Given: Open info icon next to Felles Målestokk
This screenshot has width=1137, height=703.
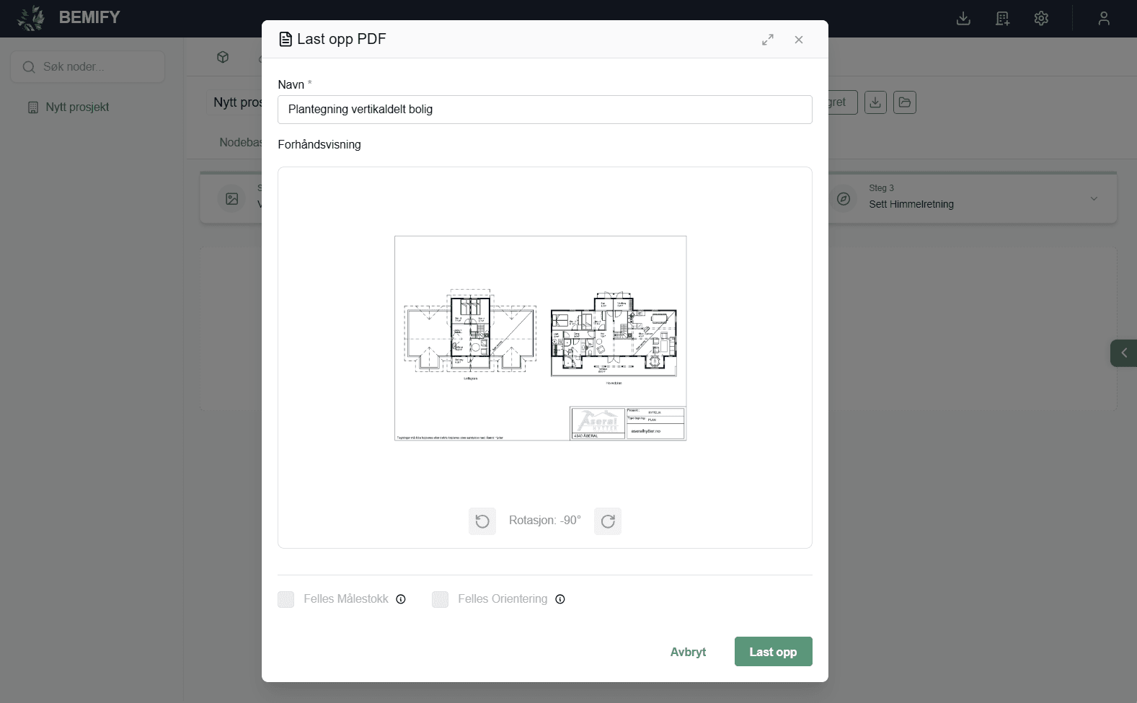Looking at the screenshot, I should (x=401, y=599).
